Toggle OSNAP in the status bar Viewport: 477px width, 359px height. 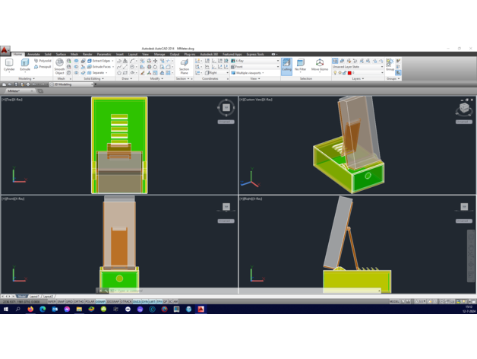pyautogui.click(x=100, y=302)
